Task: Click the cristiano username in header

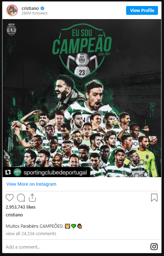Action: coord(30,8)
